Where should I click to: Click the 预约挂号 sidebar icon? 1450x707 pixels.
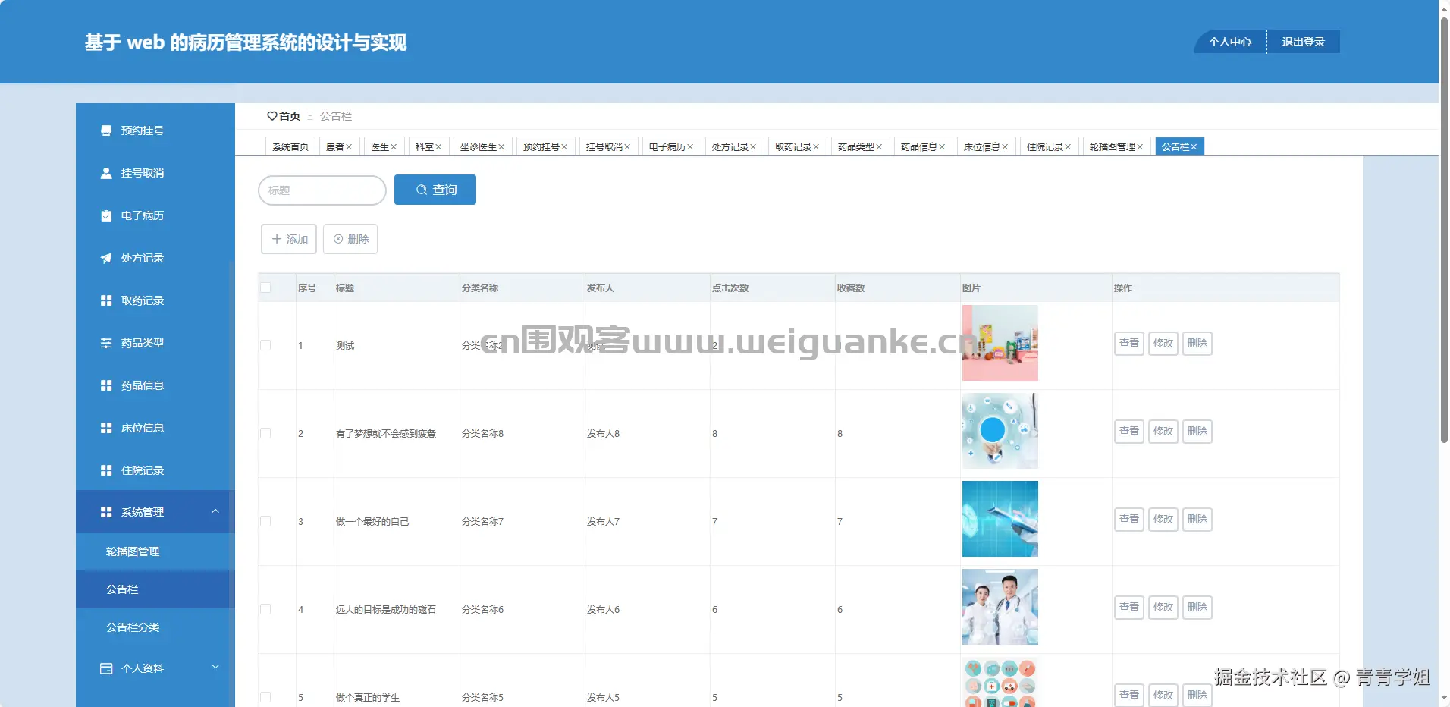pos(106,130)
